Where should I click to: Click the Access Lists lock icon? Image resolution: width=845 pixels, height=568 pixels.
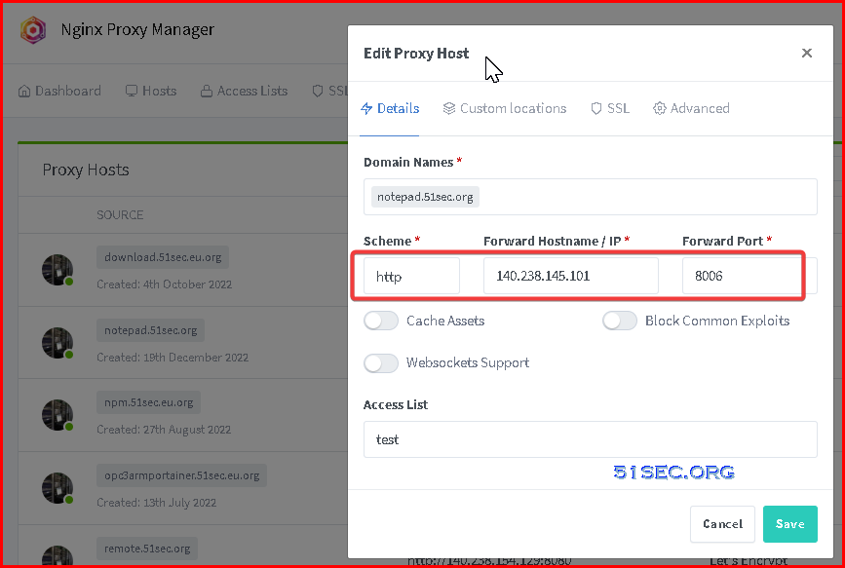207,91
